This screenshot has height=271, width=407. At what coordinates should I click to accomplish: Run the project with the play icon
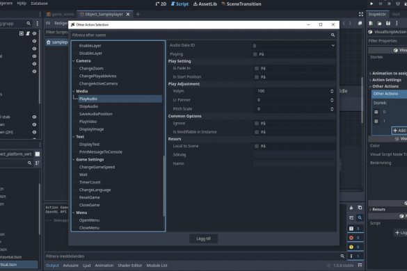pyautogui.click(x=372, y=3)
